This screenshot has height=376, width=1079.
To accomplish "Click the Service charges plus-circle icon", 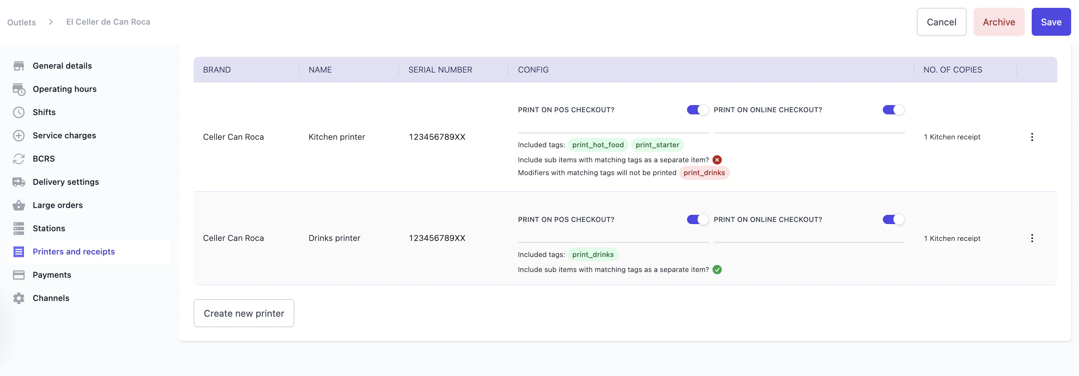I will (18, 135).
